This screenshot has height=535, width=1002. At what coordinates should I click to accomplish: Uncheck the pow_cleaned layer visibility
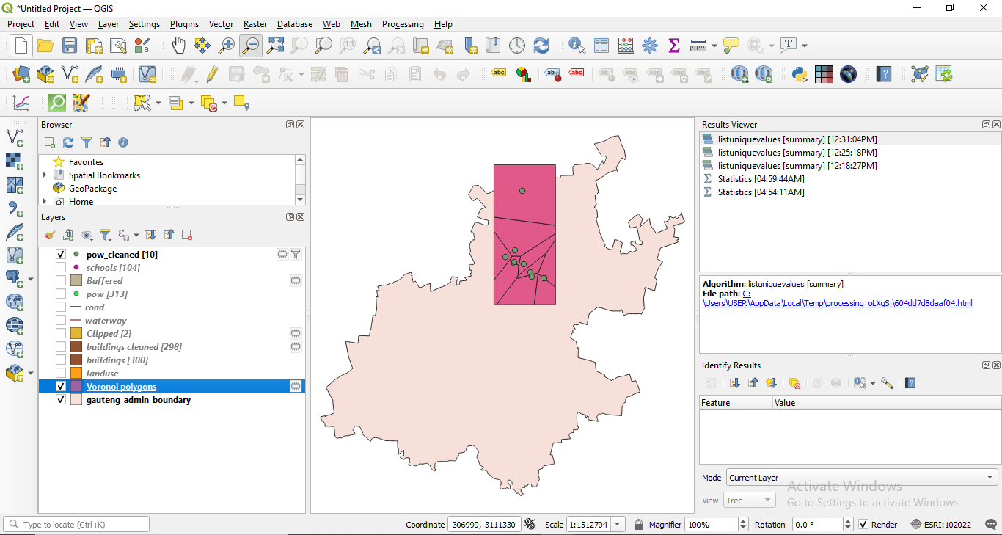tap(61, 255)
